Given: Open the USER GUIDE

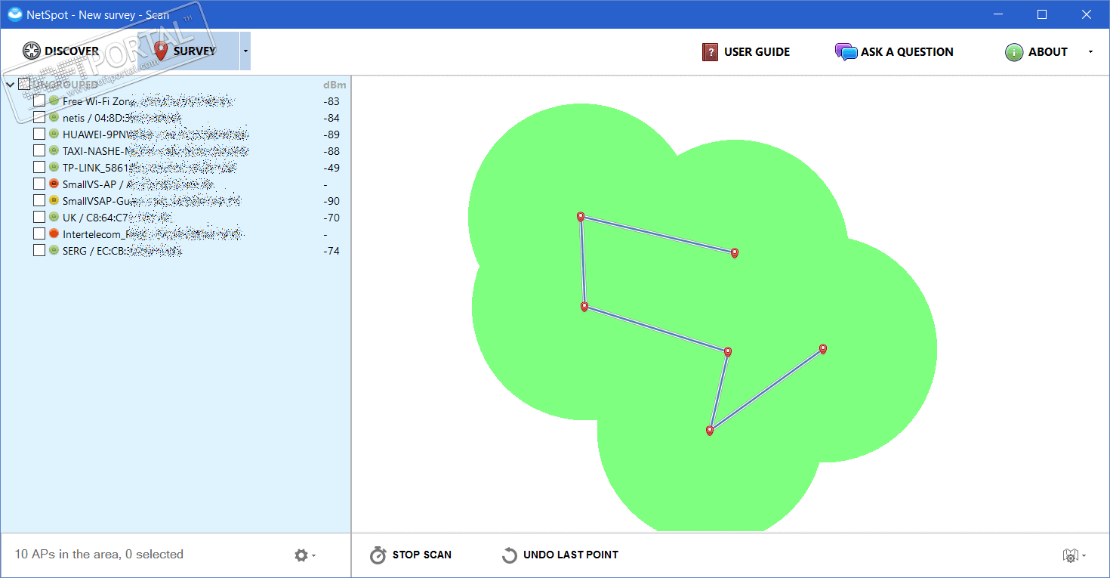Looking at the screenshot, I should pos(745,52).
